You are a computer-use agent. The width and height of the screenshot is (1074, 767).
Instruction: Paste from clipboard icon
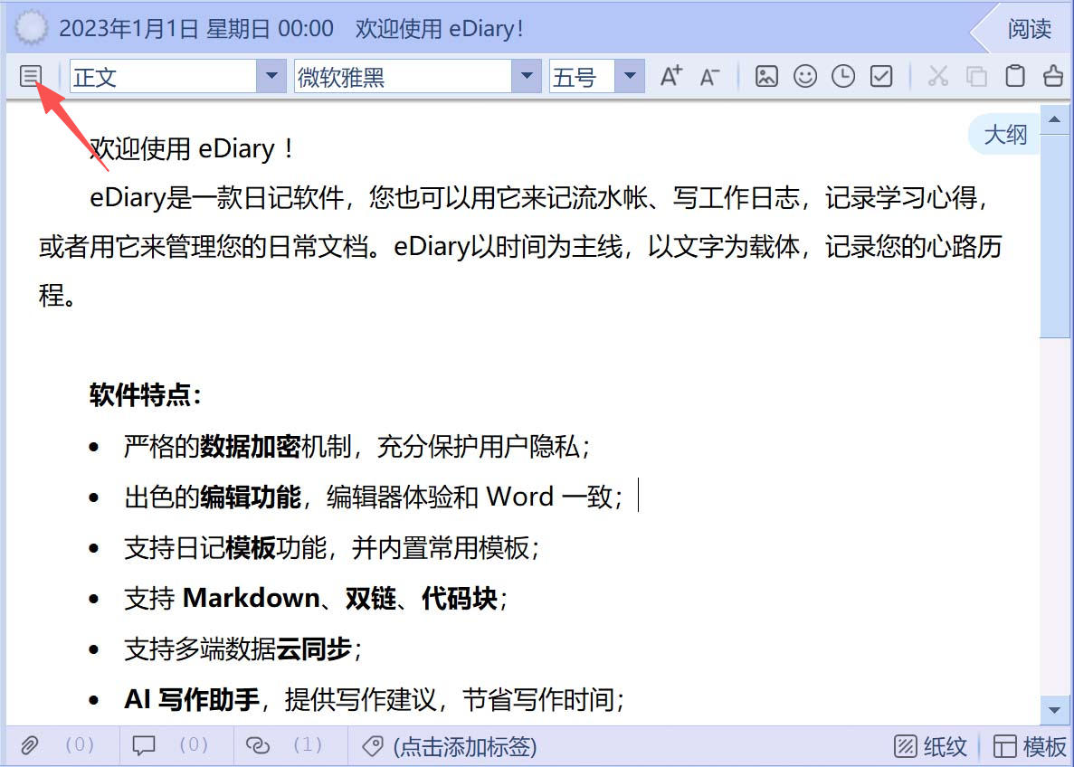tap(1015, 76)
